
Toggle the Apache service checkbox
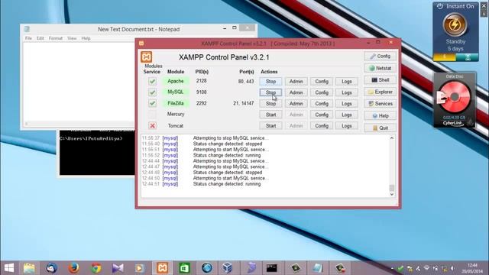(152, 81)
